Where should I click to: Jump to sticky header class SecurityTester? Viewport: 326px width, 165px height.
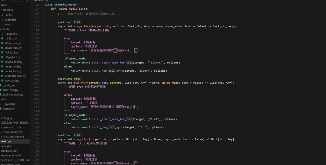pyautogui.click(x=62, y=5)
